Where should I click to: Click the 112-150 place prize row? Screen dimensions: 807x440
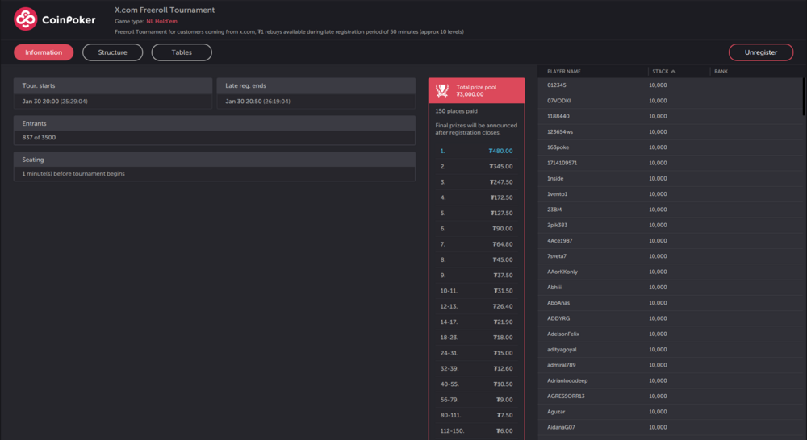tap(476, 430)
